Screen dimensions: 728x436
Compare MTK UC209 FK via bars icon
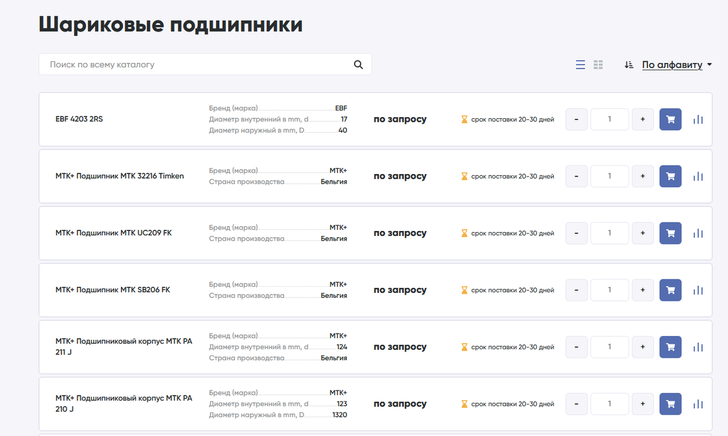tap(698, 233)
